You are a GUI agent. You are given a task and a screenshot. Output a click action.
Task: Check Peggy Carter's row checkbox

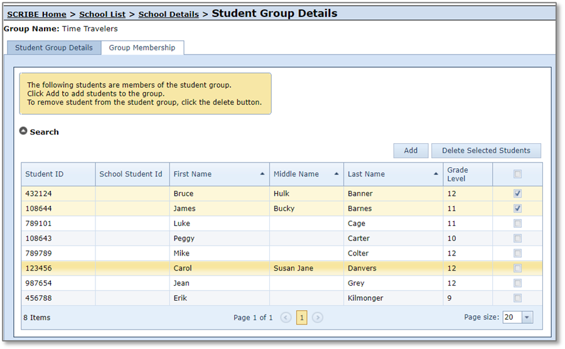(x=517, y=239)
